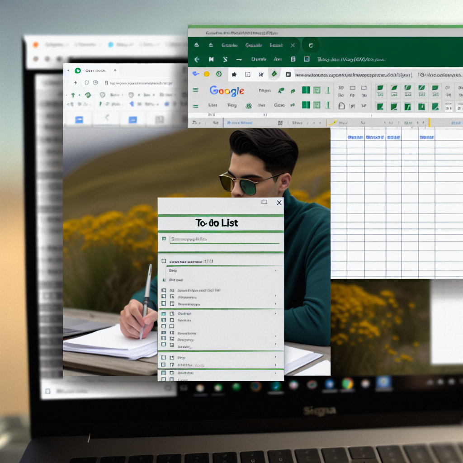This screenshot has width=463, height=463.
Task: Tick the first checkbox below the To do List input
Action: coord(163,261)
